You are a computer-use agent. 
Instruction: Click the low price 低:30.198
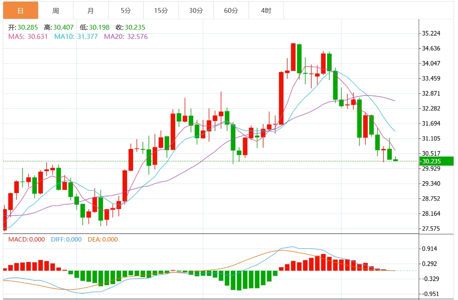[x=95, y=27]
